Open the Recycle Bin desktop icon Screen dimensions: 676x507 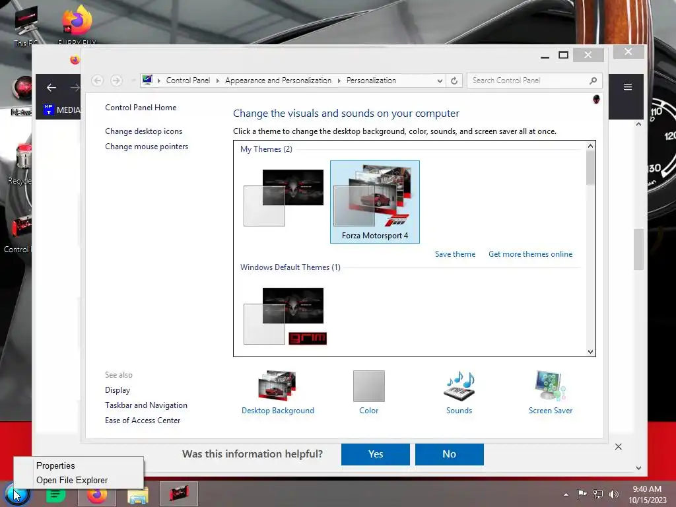[20, 164]
